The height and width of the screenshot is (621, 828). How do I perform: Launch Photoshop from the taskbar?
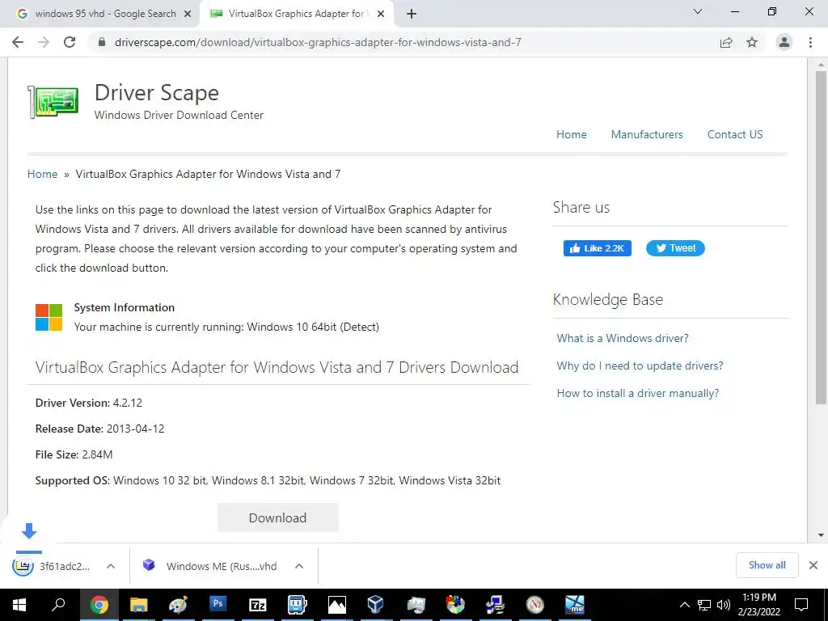pyautogui.click(x=218, y=603)
